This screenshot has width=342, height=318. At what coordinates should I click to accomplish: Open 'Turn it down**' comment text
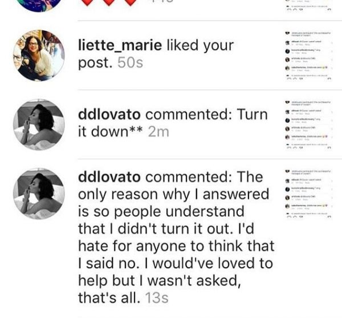(x=173, y=123)
